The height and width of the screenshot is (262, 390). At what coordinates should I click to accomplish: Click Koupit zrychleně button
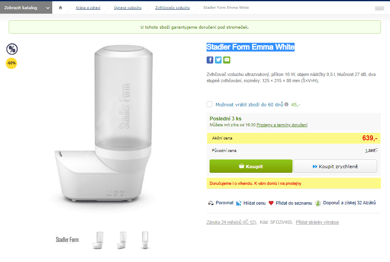point(335,167)
